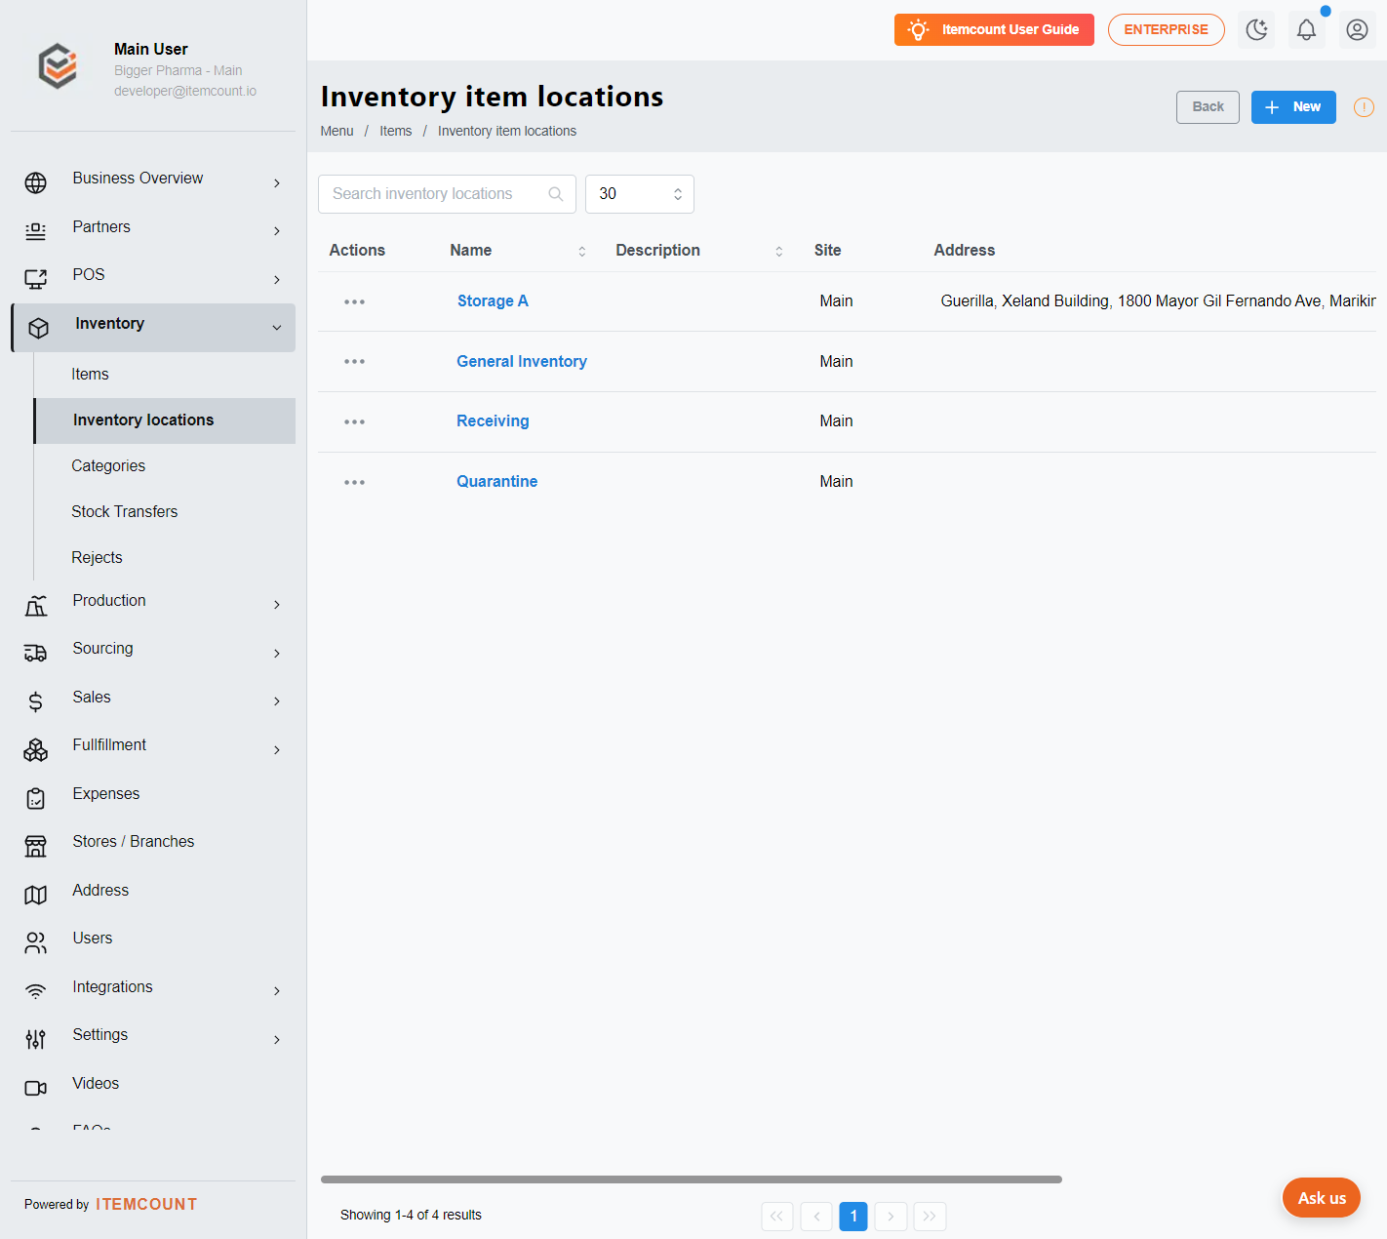Click the search magnifier icon
The height and width of the screenshot is (1239, 1387).
coord(556,194)
